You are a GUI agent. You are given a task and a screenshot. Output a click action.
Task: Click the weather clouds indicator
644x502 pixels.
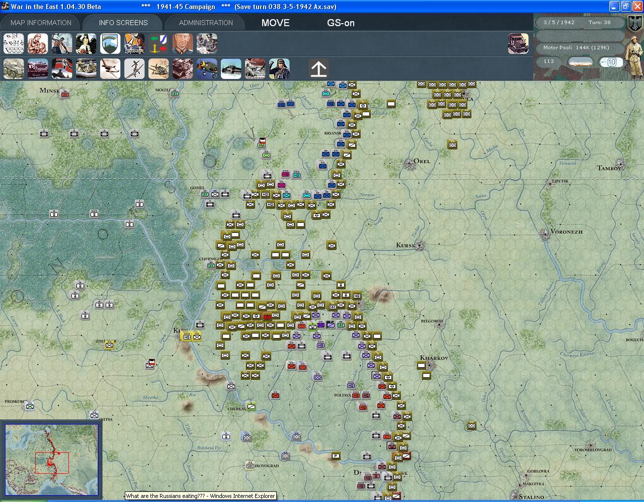click(580, 62)
